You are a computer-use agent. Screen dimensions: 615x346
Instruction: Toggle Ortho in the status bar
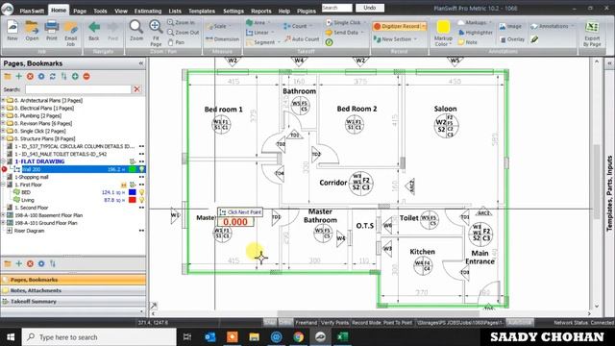[x=285, y=323]
